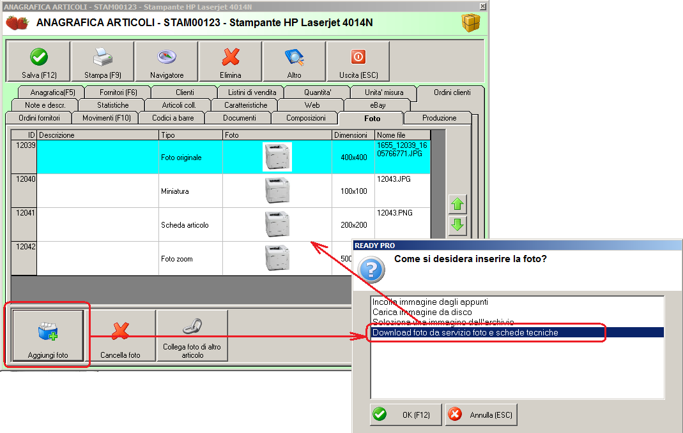
Task: Select the Foto tab
Action: (372, 118)
